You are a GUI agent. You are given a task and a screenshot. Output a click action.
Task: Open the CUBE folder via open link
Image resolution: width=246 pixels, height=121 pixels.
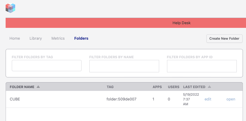coord(231,99)
